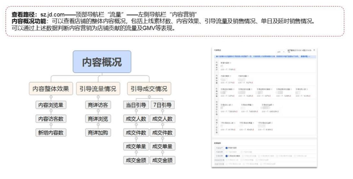Click 成交金额 under 7日引导
Screen dimensions: 353x179
(x=162, y=160)
